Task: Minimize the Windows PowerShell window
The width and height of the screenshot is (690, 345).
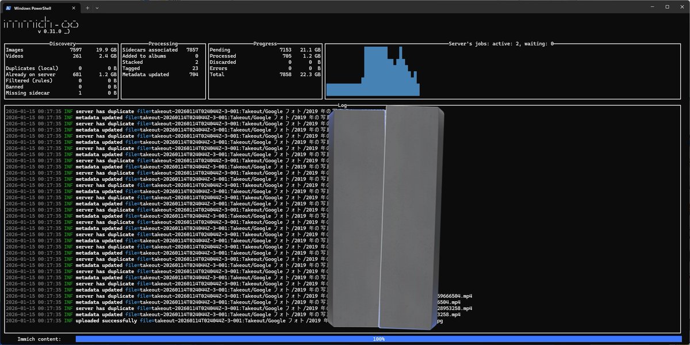Action: (651, 7)
